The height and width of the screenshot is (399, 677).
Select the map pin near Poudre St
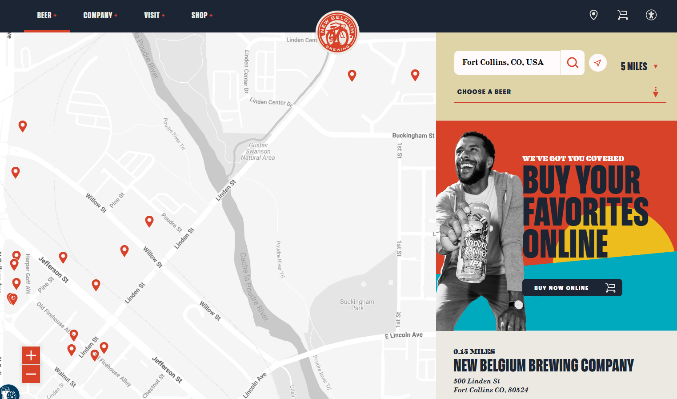149,221
